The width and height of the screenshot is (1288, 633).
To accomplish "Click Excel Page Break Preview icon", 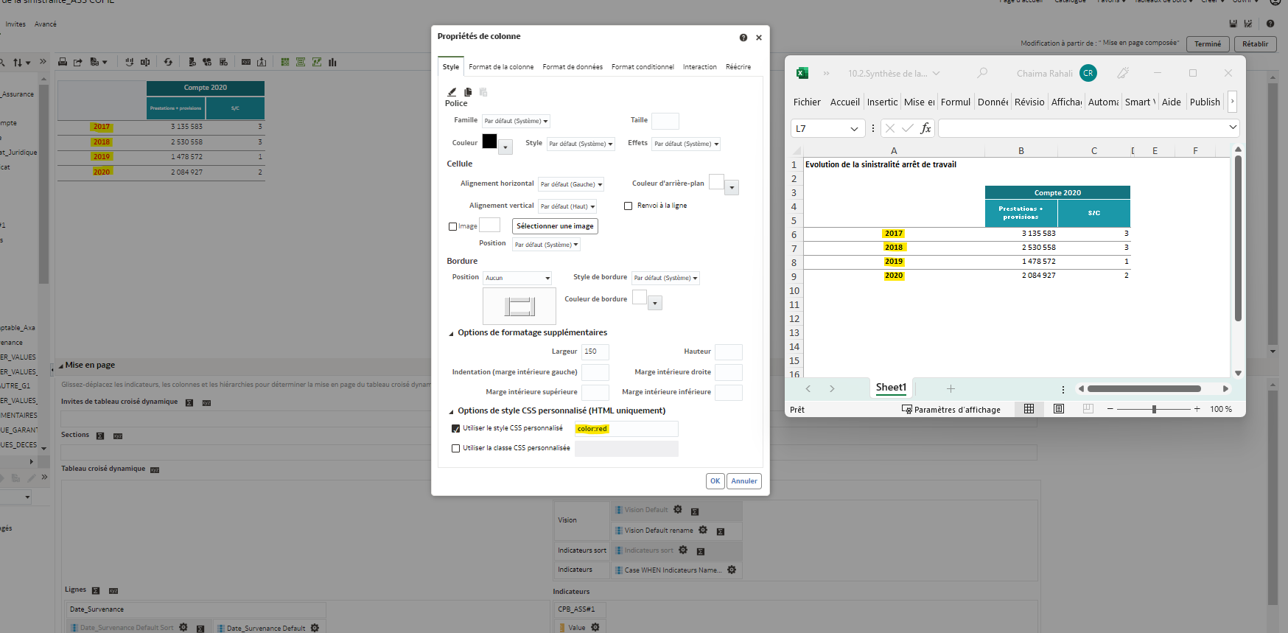I will pyautogui.click(x=1088, y=409).
